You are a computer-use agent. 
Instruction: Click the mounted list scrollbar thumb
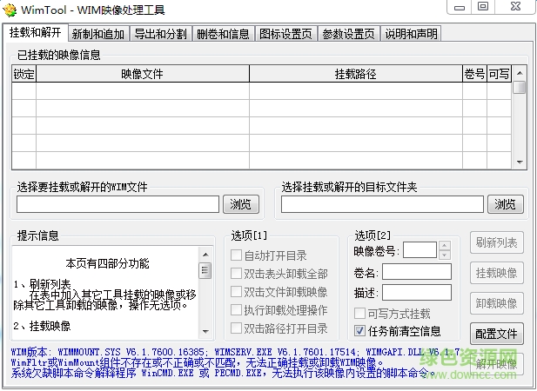coord(520,87)
